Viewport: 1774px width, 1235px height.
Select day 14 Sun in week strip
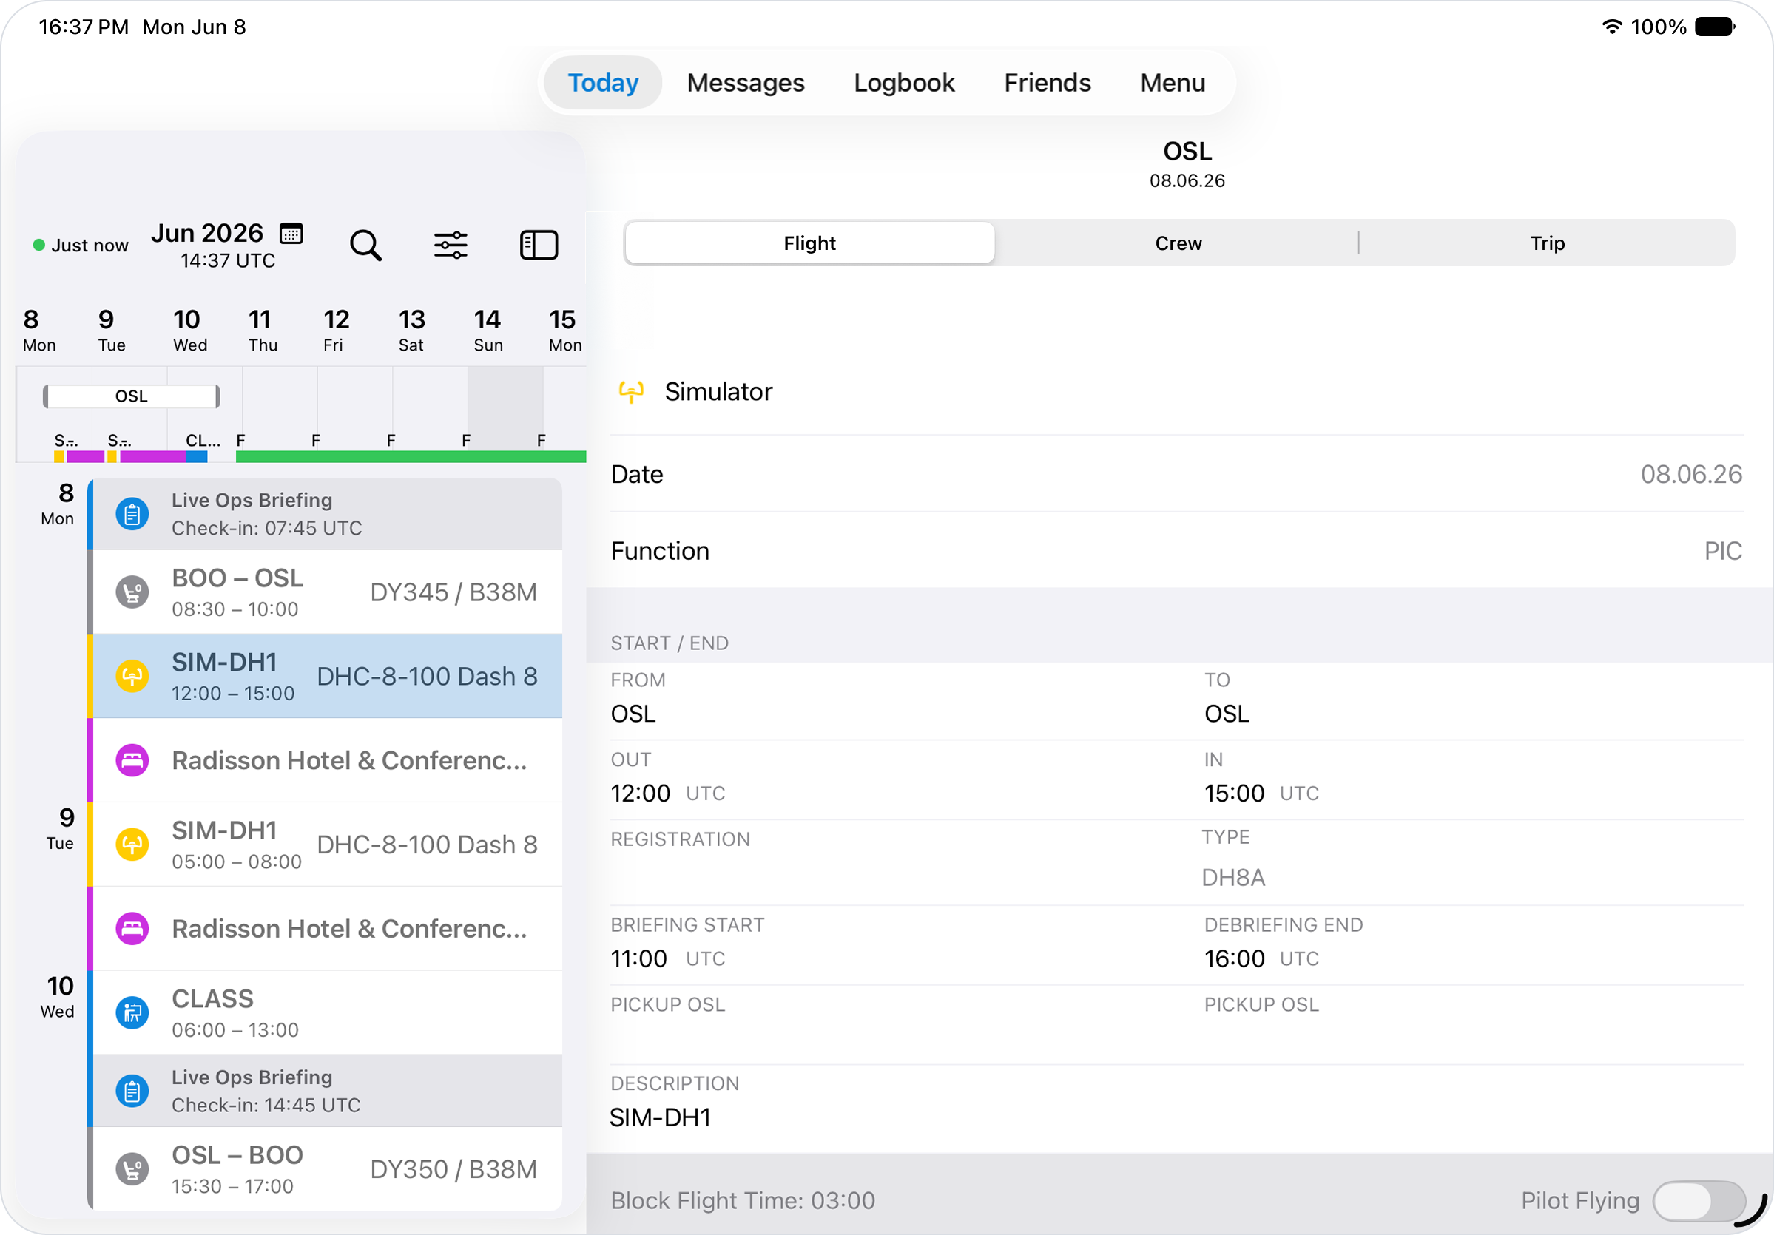click(488, 330)
